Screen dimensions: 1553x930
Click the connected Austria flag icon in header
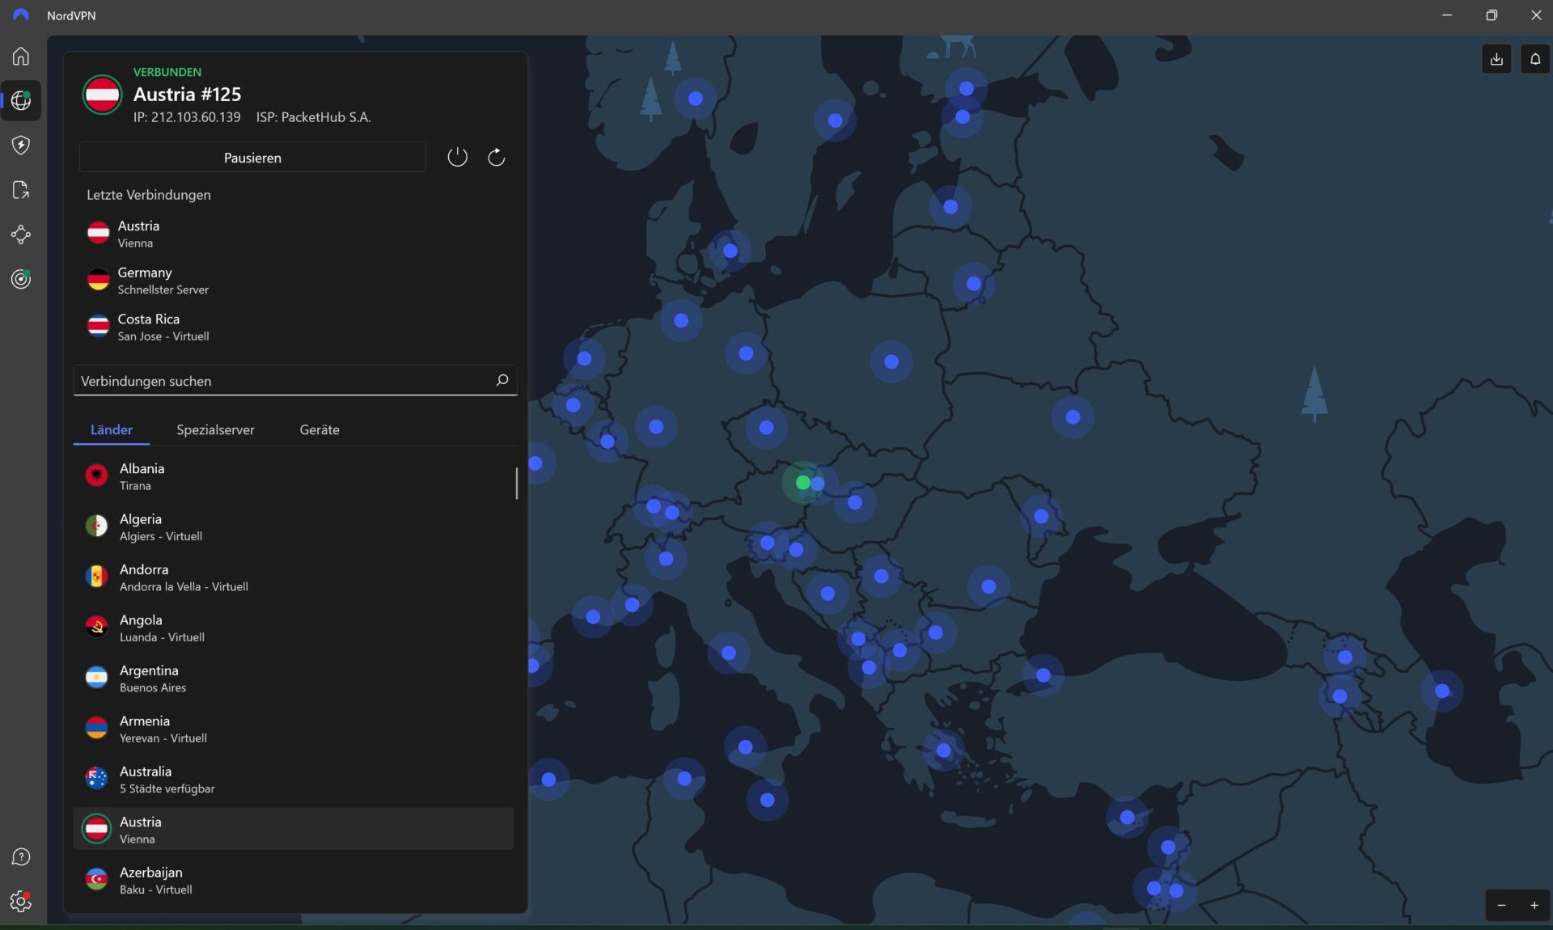pos(102,95)
